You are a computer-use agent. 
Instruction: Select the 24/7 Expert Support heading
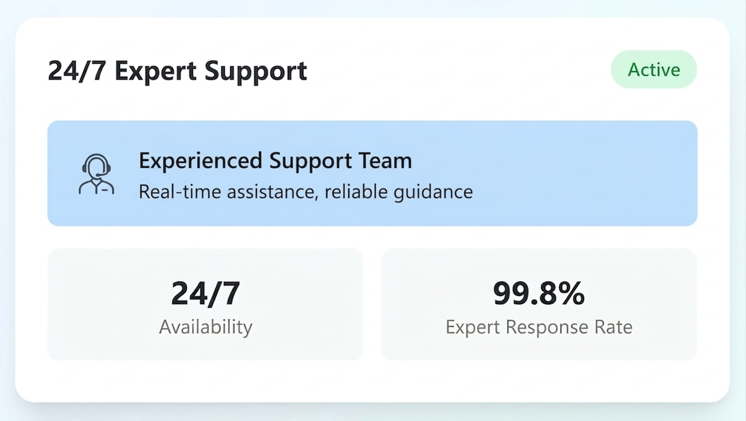pos(178,70)
